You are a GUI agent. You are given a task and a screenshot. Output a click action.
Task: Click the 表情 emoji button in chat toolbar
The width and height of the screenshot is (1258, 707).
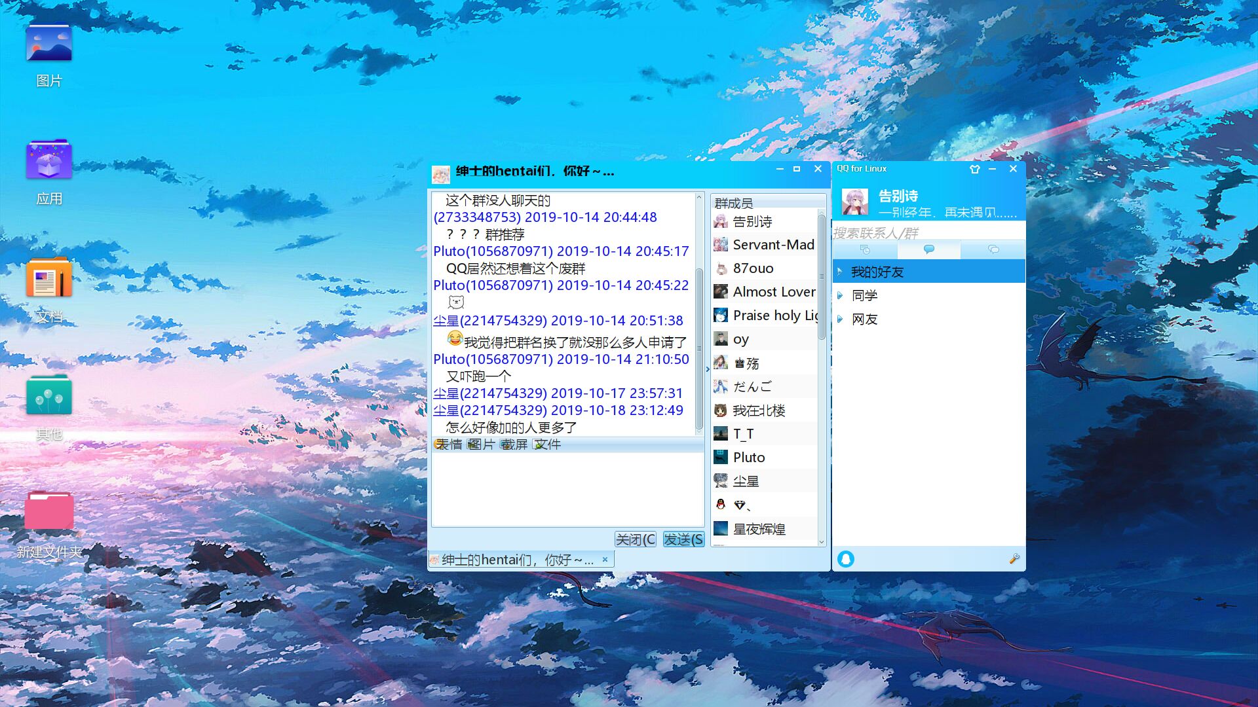[x=448, y=444]
